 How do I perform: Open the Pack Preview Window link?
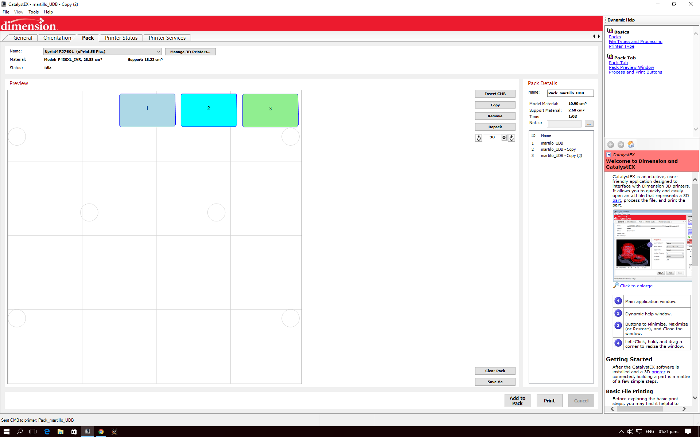[x=631, y=67]
